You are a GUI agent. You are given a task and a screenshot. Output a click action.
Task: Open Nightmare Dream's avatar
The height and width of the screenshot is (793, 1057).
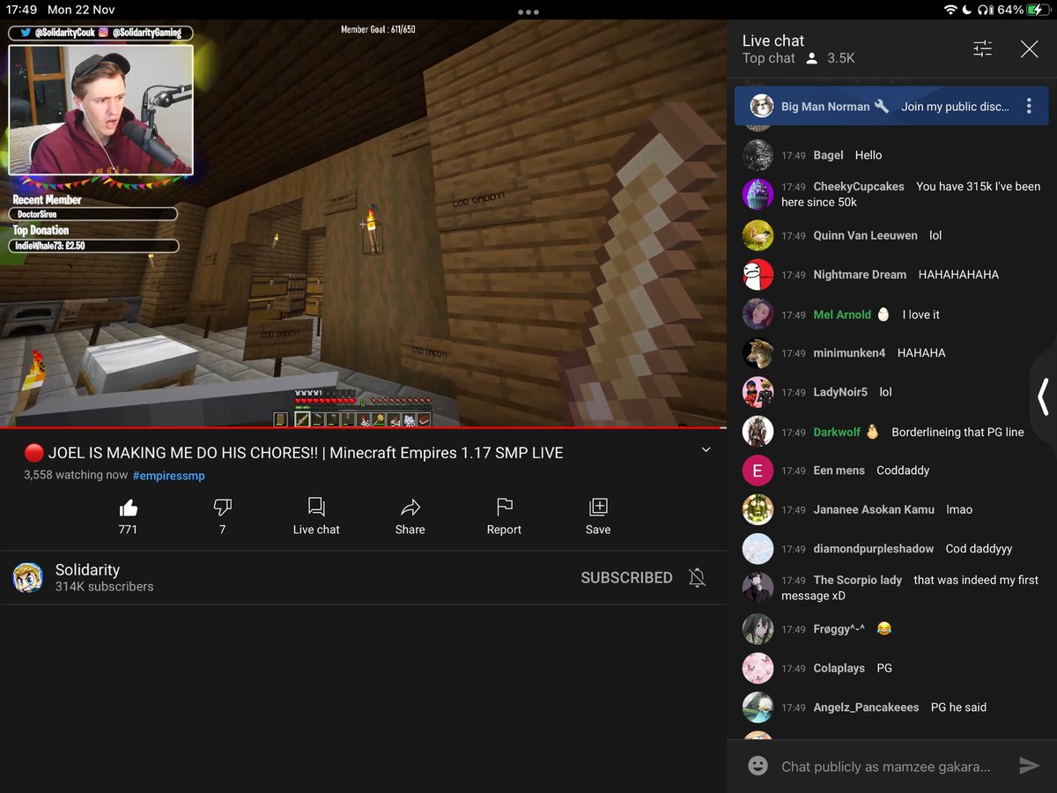758,275
